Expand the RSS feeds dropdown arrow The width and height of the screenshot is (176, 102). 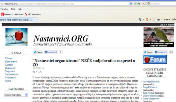(151, 19)
